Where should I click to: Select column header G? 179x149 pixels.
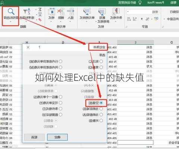coord(63,42)
